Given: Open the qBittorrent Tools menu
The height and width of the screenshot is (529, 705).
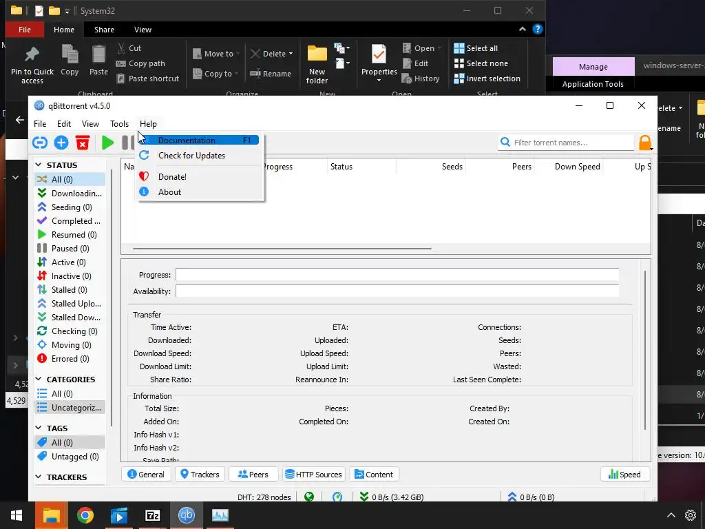Looking at the screenshot, I should tap(120, 124).
